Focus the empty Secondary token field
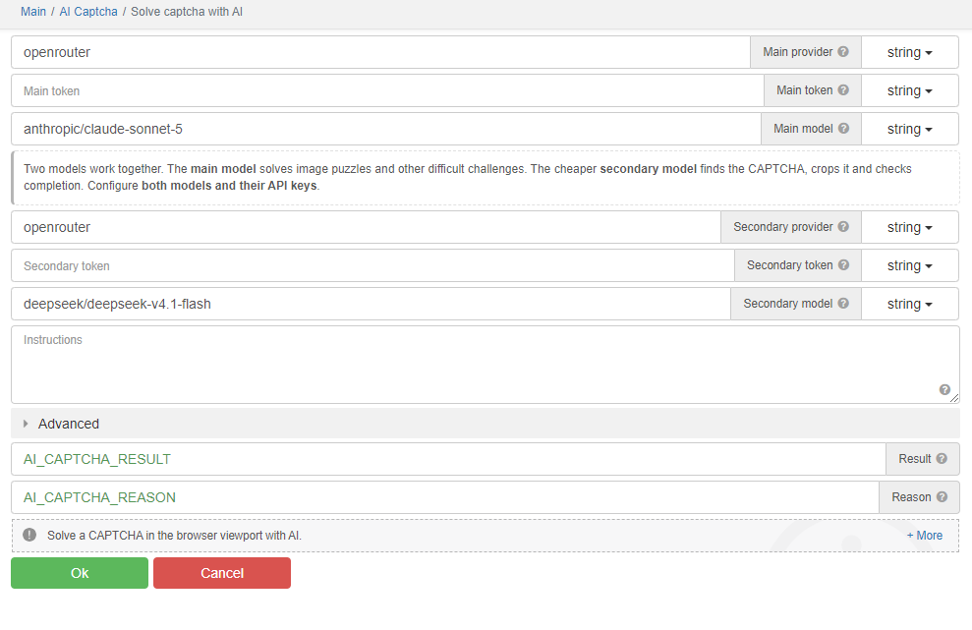972x630 pixels. tap(372, 266)
